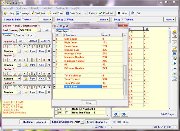Toggle number 6 in Position 1

pos(34,46)
